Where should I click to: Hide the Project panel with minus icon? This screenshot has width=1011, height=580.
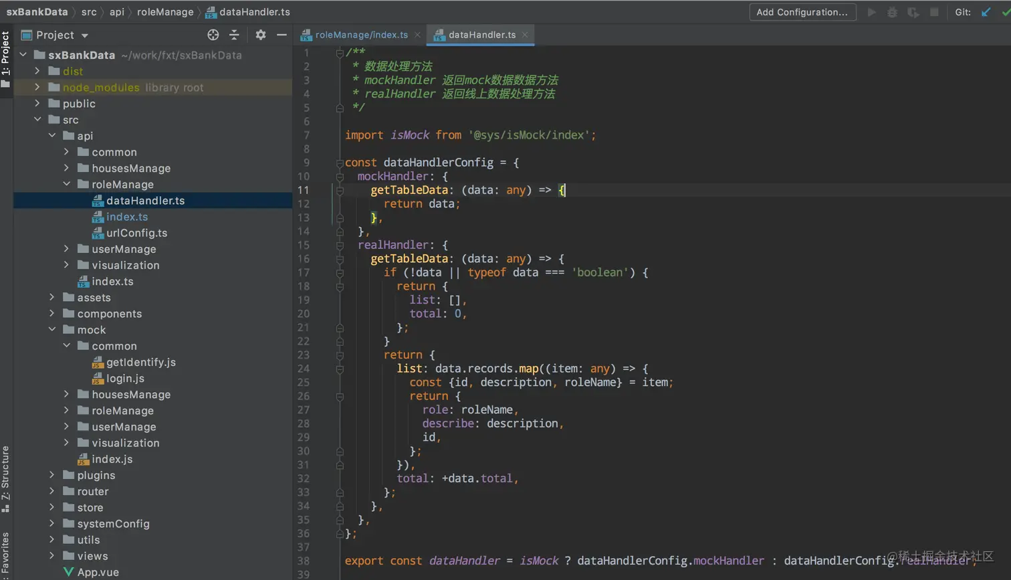282,35
